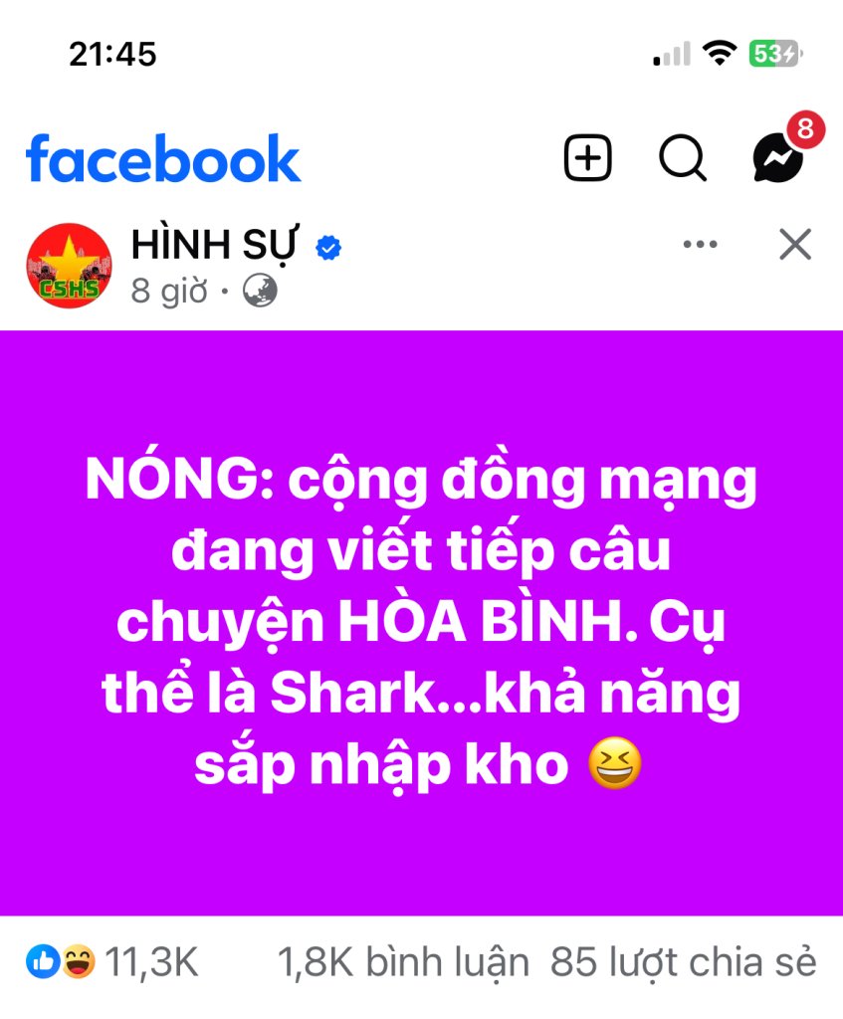Open the 1,8K bình luận comments
Image resolution: width=843 pixels, height=1019 pixels.
click(x=403, y=962)
